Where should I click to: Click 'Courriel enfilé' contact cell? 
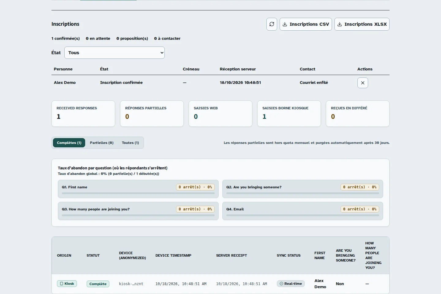tap(314, 83)
